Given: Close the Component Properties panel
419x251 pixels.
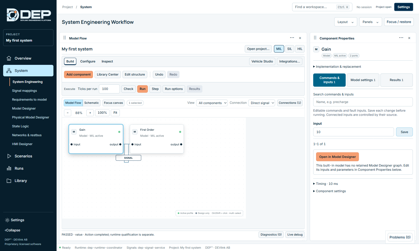Looking at the screenshot, I should [409, 38].
